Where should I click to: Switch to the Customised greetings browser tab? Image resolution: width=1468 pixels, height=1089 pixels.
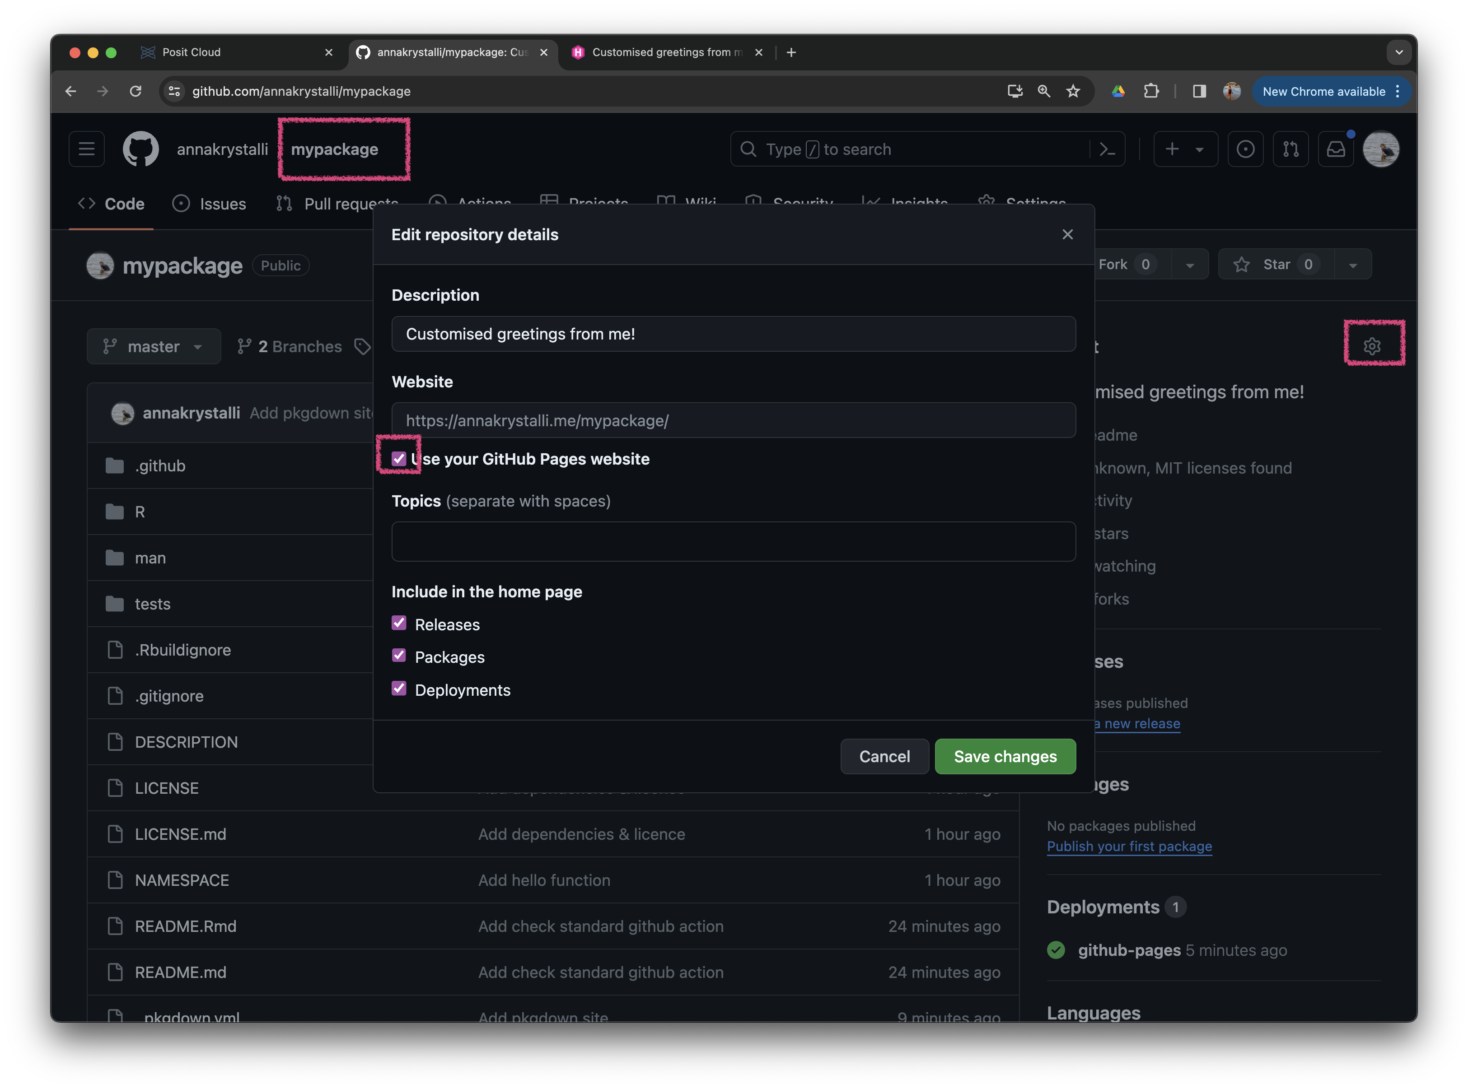click(666, 52)
